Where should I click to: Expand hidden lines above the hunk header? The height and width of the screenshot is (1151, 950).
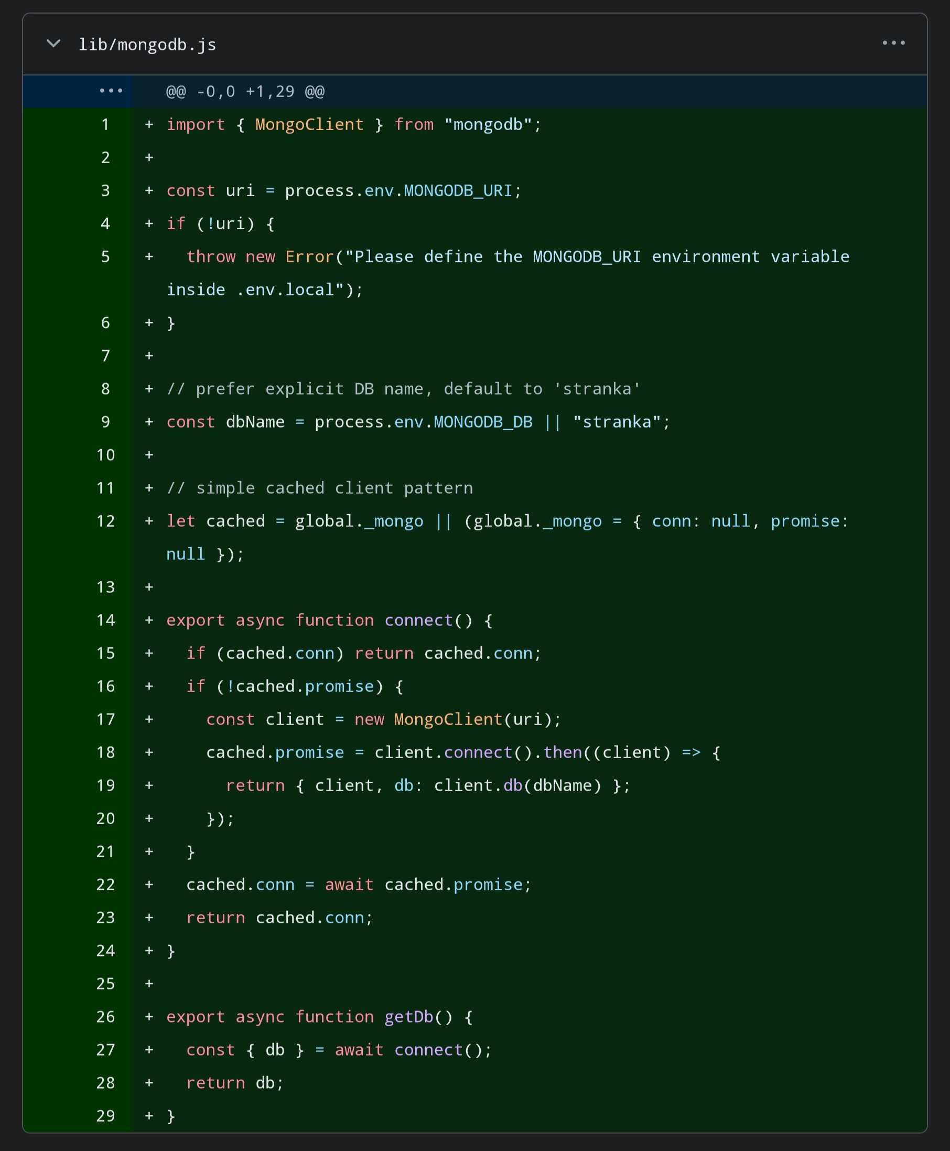tap(111, 91)
